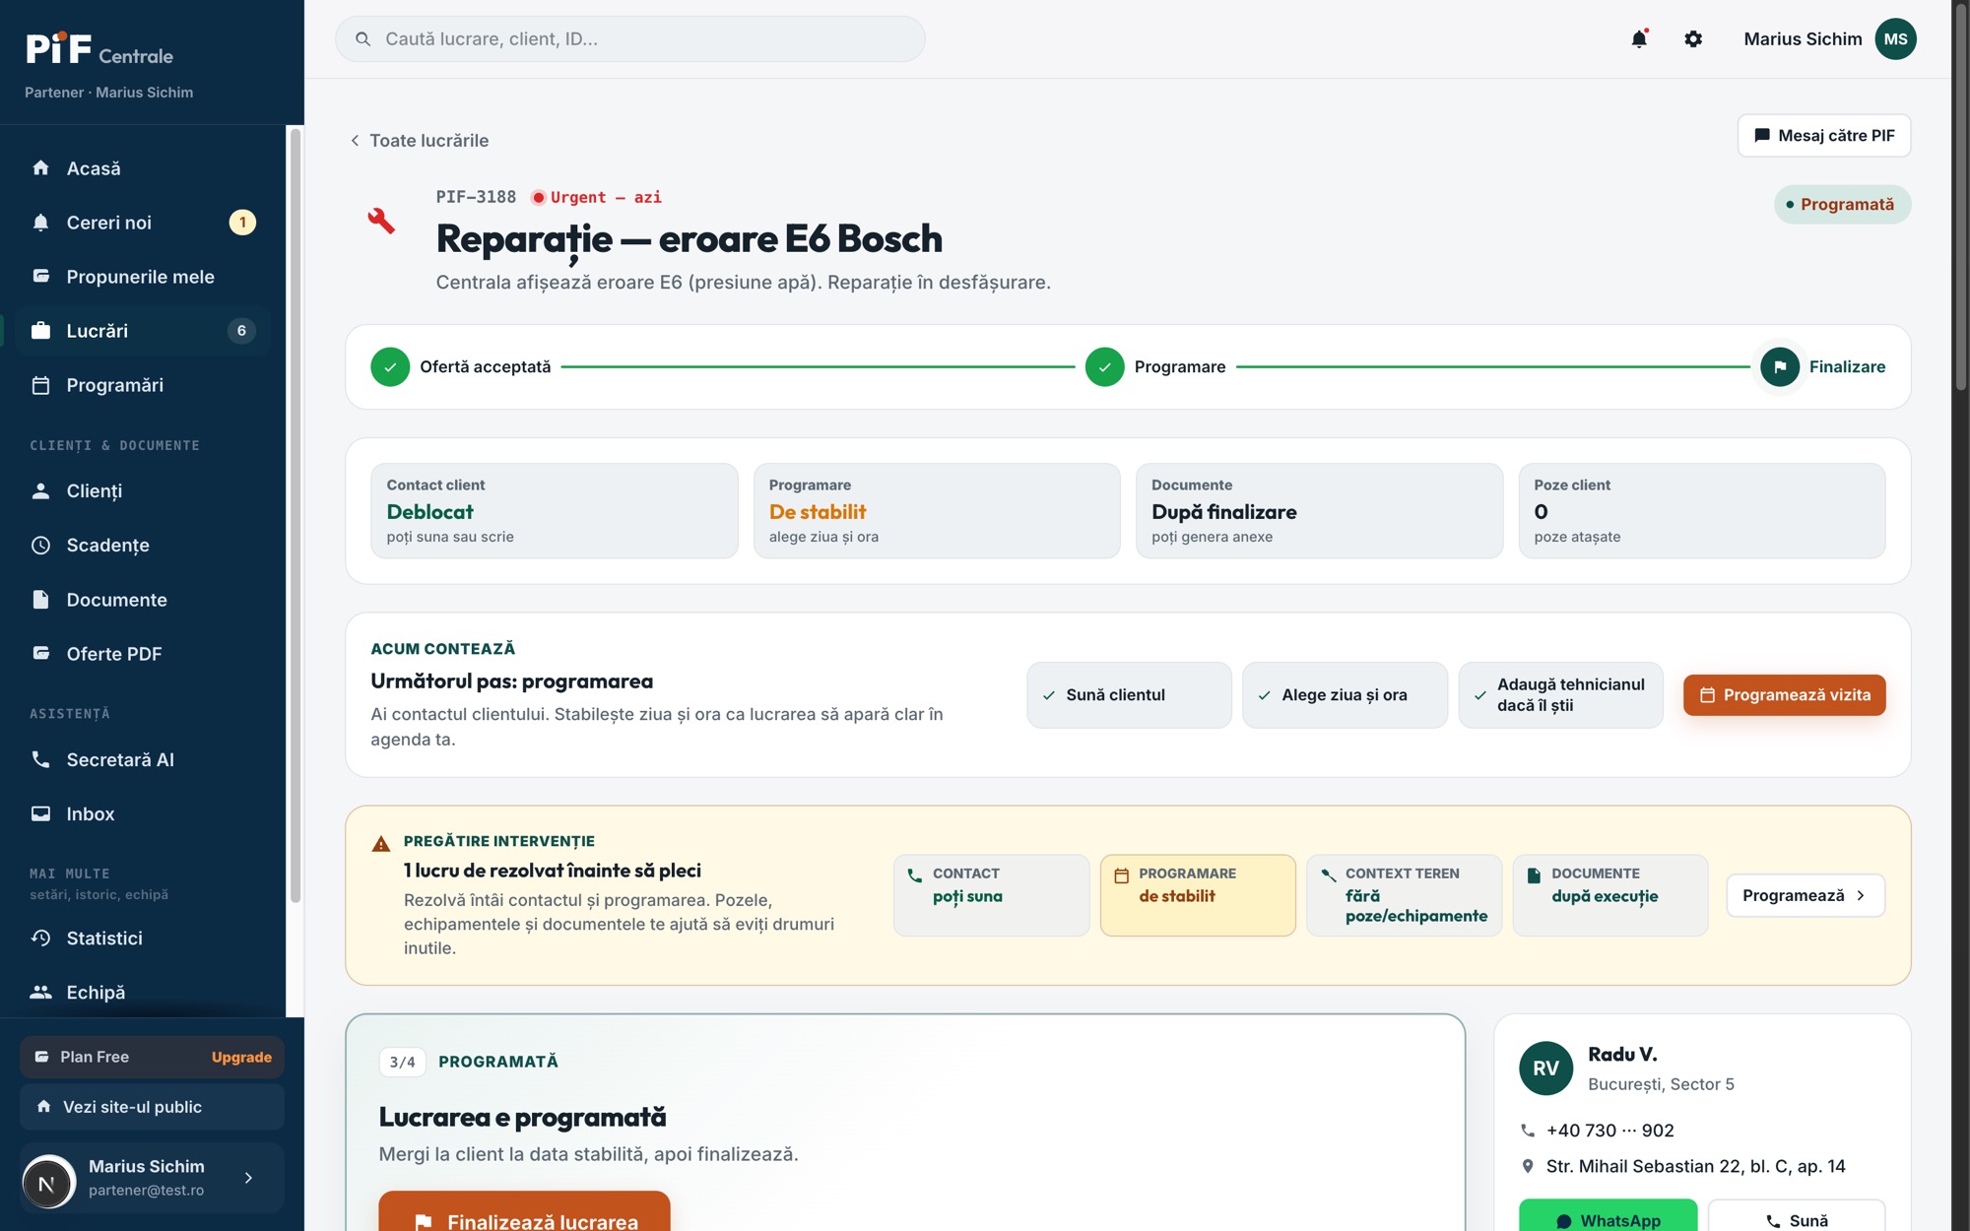
Task: Click the Programează vizita button
Action: tap(1784, 695)
